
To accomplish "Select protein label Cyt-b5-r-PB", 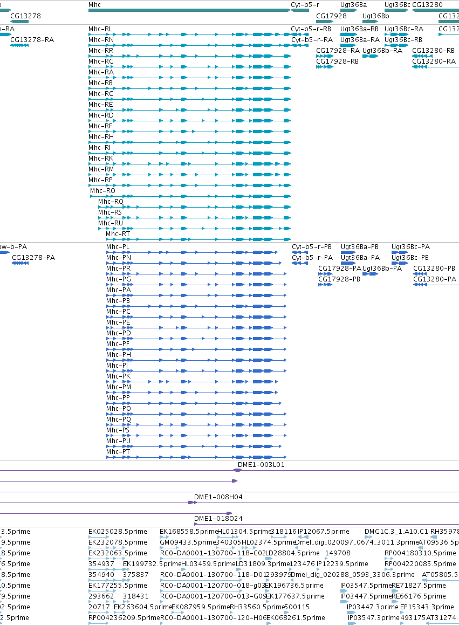I will 312,247.
